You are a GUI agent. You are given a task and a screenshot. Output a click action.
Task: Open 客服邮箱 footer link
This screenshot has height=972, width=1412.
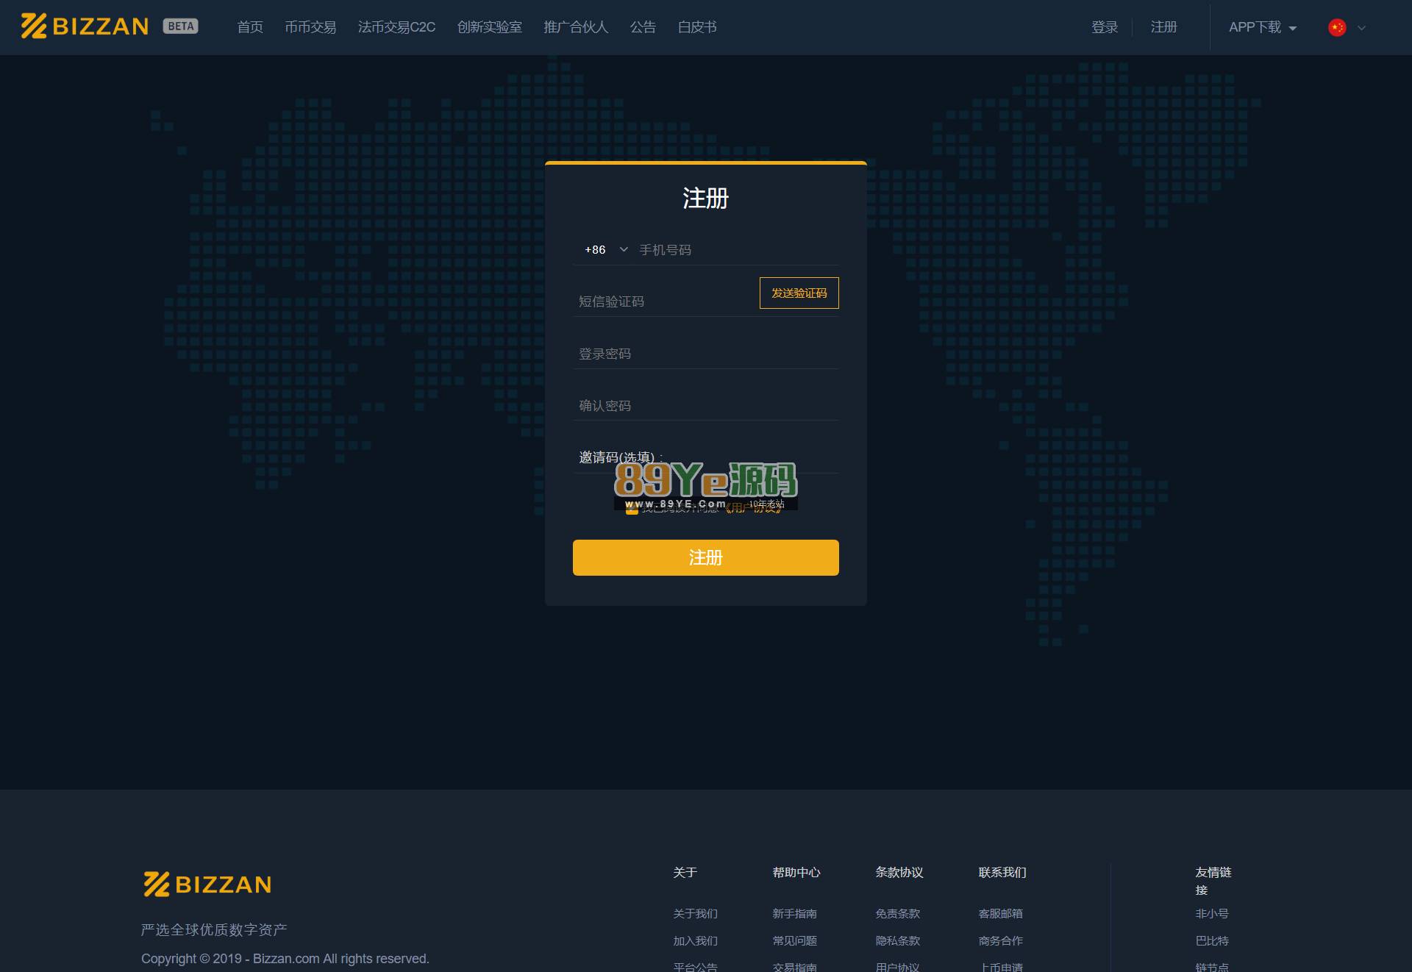(1000, 913)
